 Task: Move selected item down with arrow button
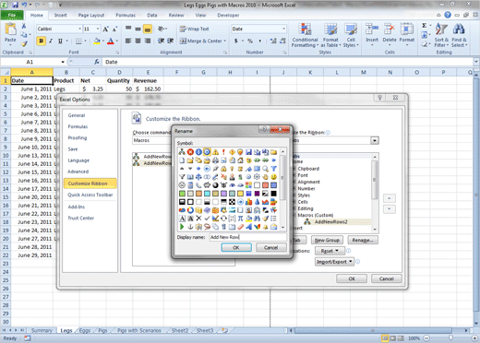point(390,209)
